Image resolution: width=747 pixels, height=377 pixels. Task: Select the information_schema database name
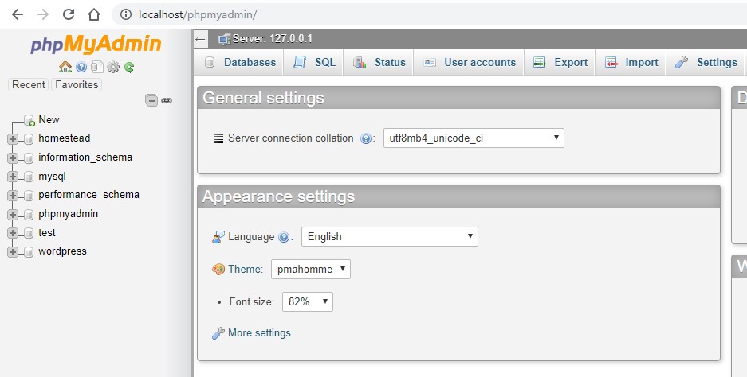(x=85, y=157)
